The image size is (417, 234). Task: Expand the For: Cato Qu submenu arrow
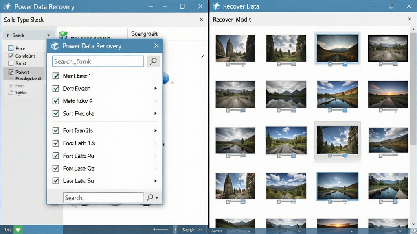click(156, 156)
